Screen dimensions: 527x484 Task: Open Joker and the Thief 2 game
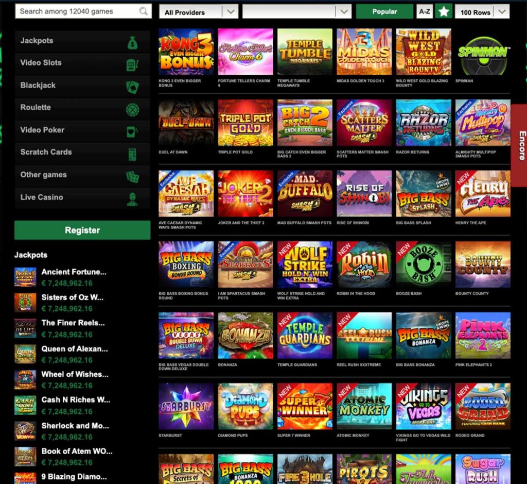coord(245,193)
